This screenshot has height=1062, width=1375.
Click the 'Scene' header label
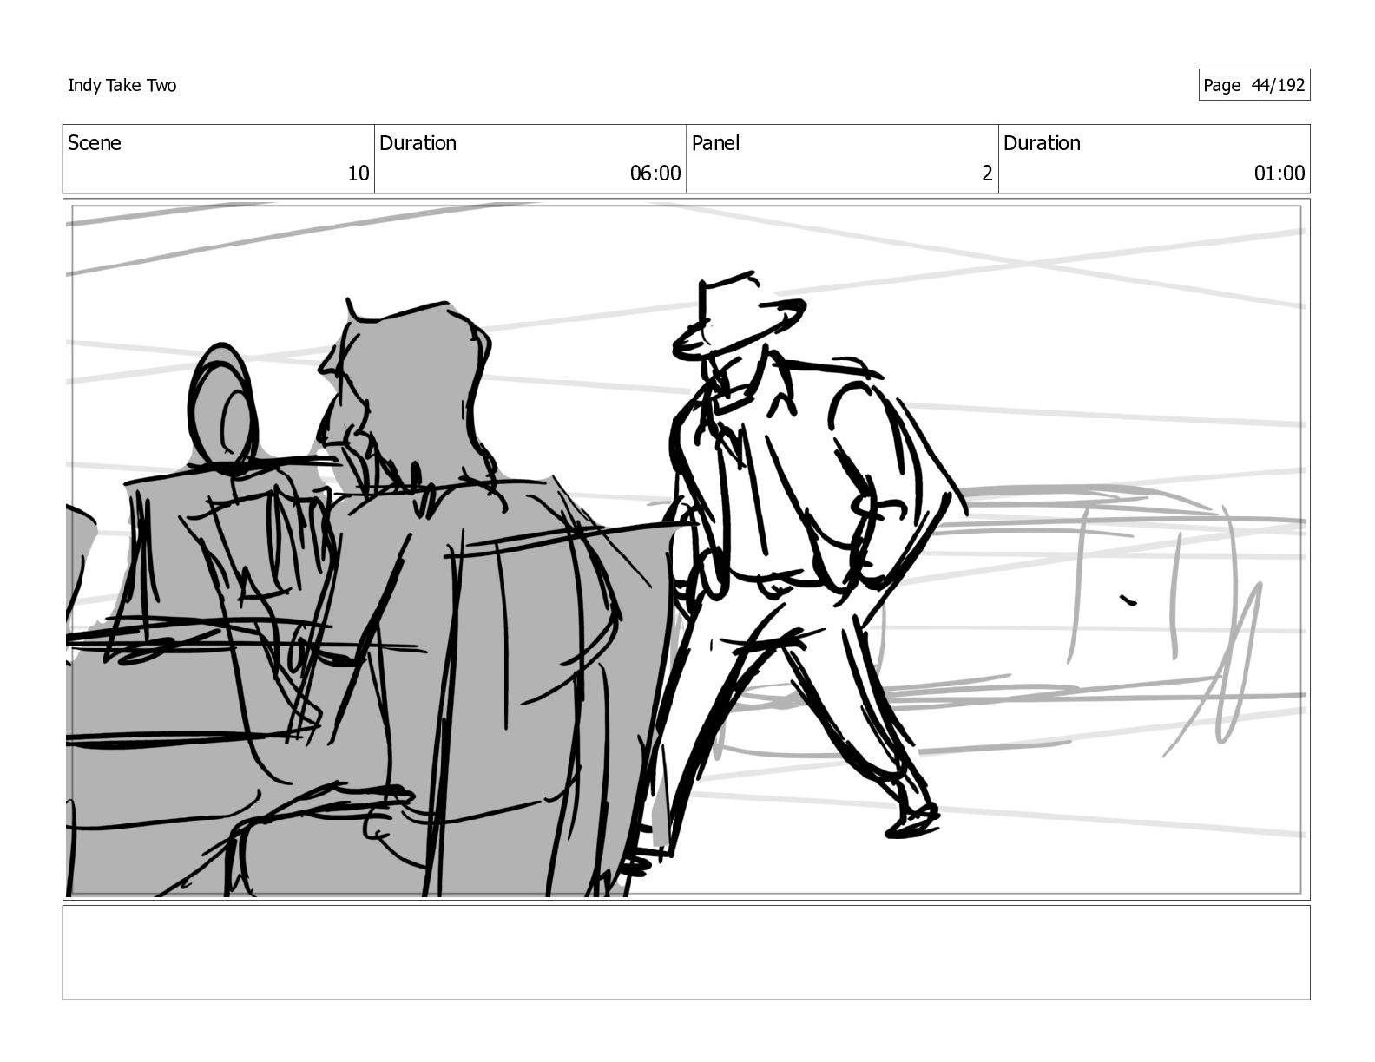[x=95, y=143]
